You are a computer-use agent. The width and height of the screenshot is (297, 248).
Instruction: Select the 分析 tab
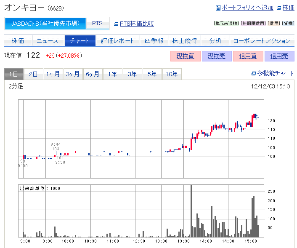point(215,41)
